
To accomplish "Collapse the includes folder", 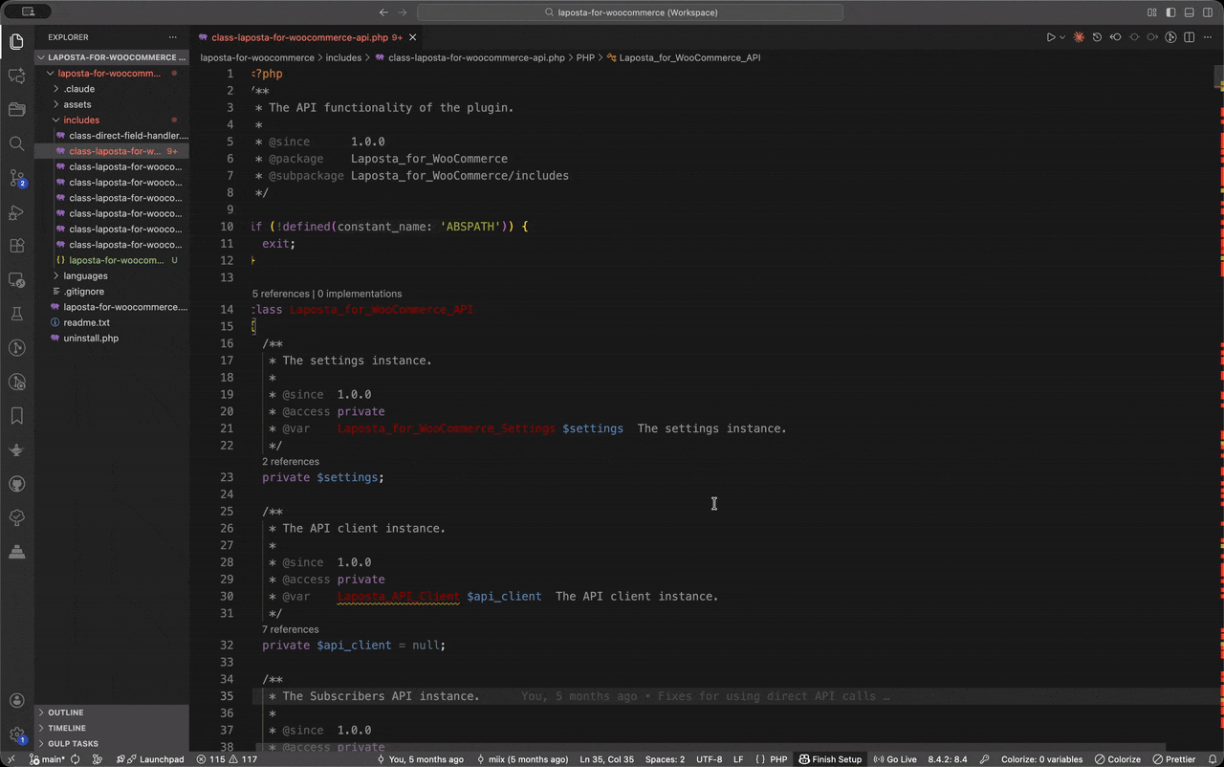I will click(81, 121).
